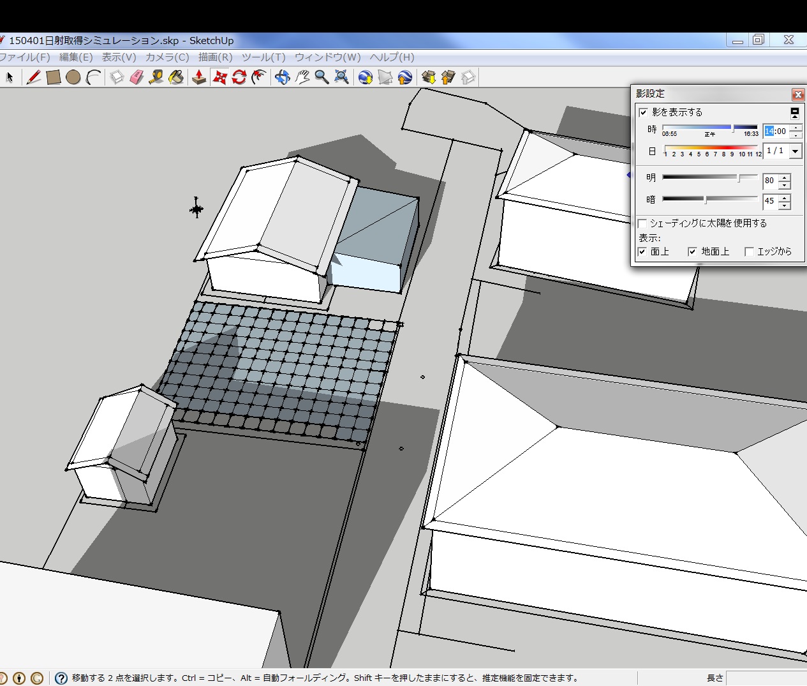Close the 影設定 dialog
This screenshot has width=807, height=686.
tap(798, 94)
